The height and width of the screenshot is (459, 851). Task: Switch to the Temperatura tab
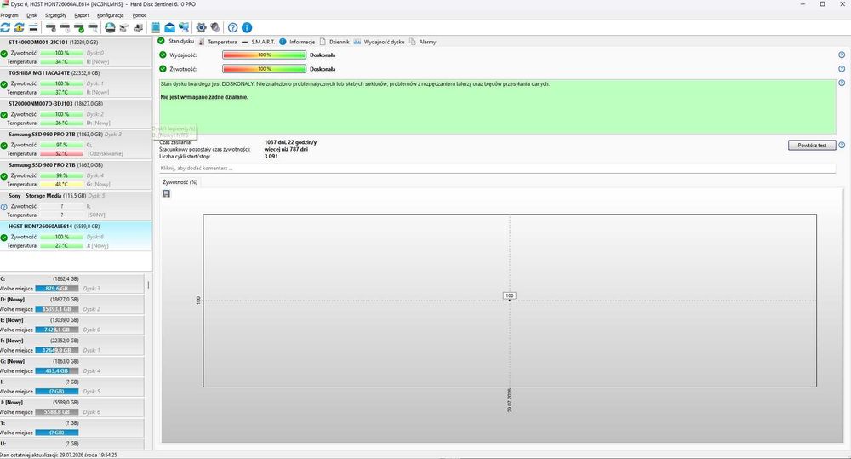point(218,42)
